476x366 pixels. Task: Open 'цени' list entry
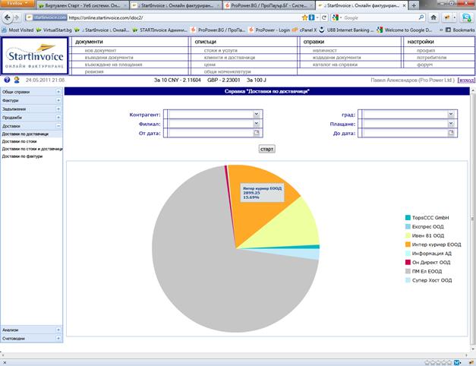coord(210,65)
